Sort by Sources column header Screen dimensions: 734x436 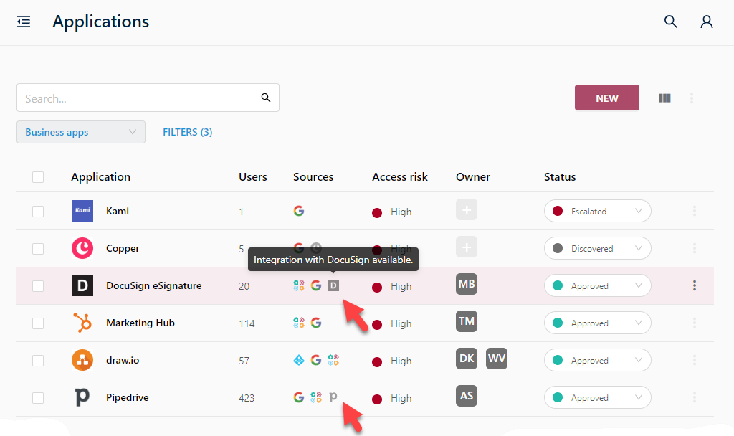coord(313,177)
